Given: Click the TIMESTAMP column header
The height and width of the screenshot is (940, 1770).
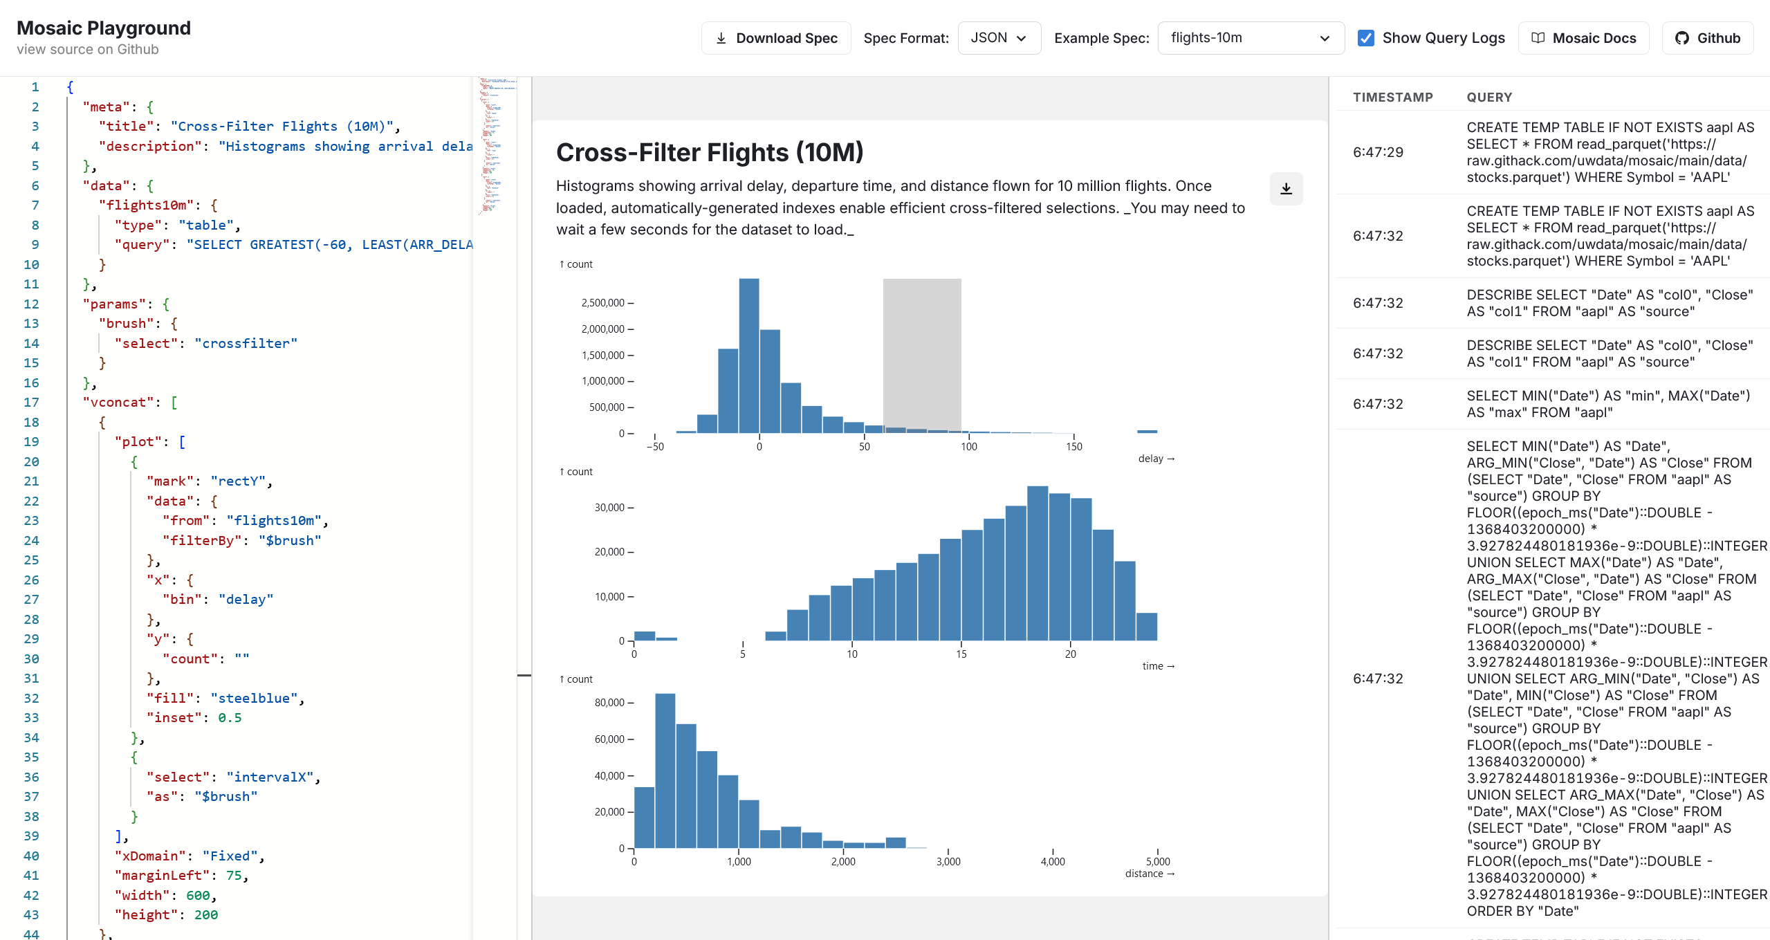Looking at the screenshot, I should [1392, 98].
